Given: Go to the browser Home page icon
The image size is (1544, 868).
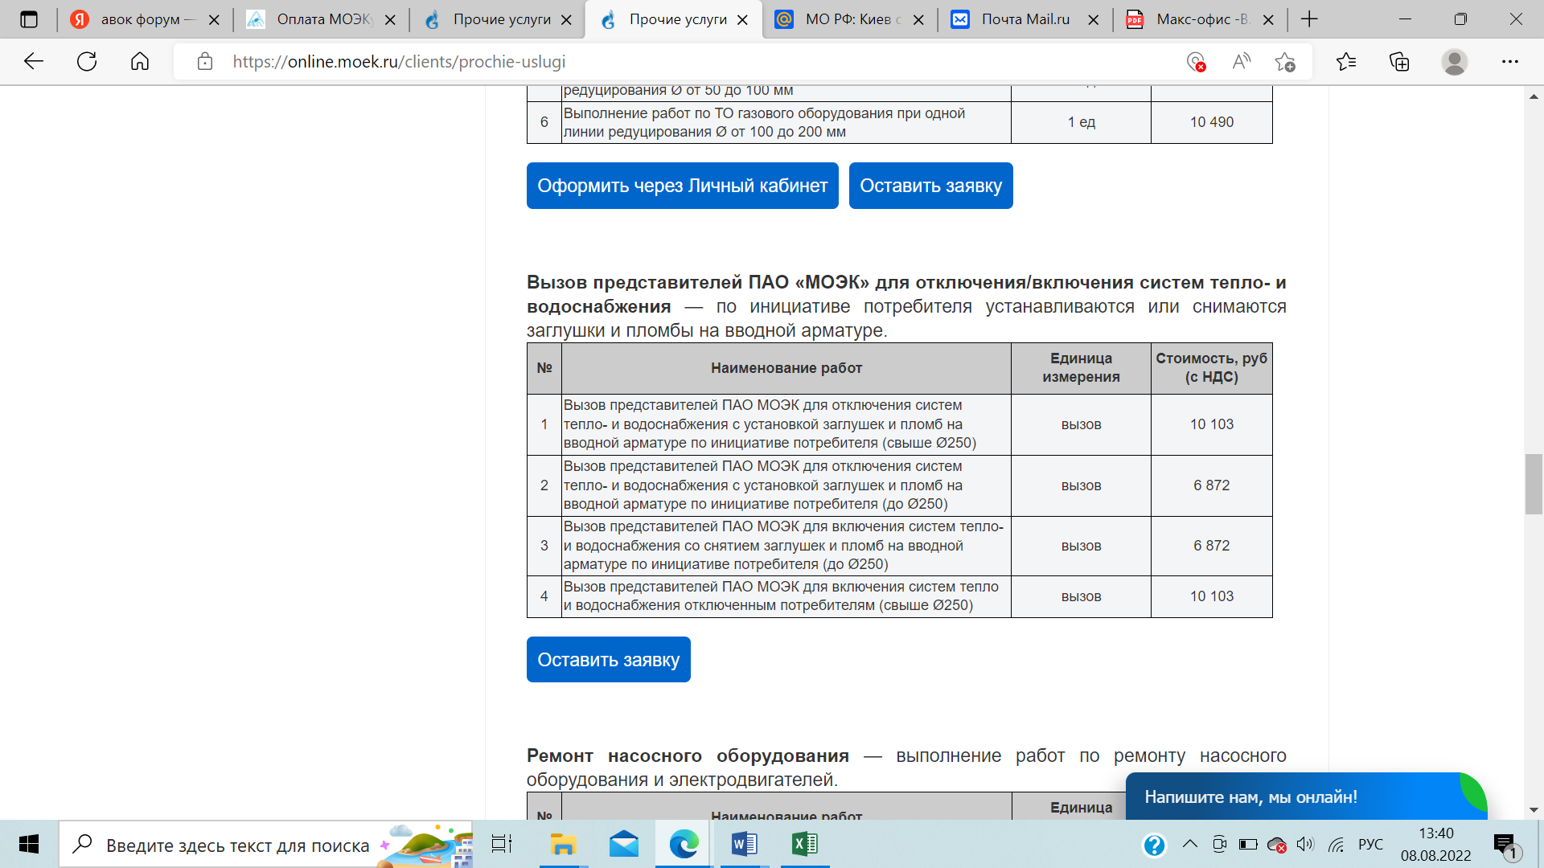Looking at the screenshot, I should pos(140,62).
